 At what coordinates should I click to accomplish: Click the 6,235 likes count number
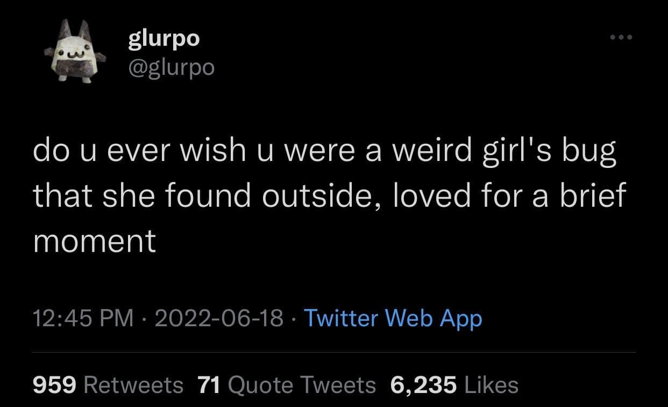pyautogui.click(x=423, y=384)
